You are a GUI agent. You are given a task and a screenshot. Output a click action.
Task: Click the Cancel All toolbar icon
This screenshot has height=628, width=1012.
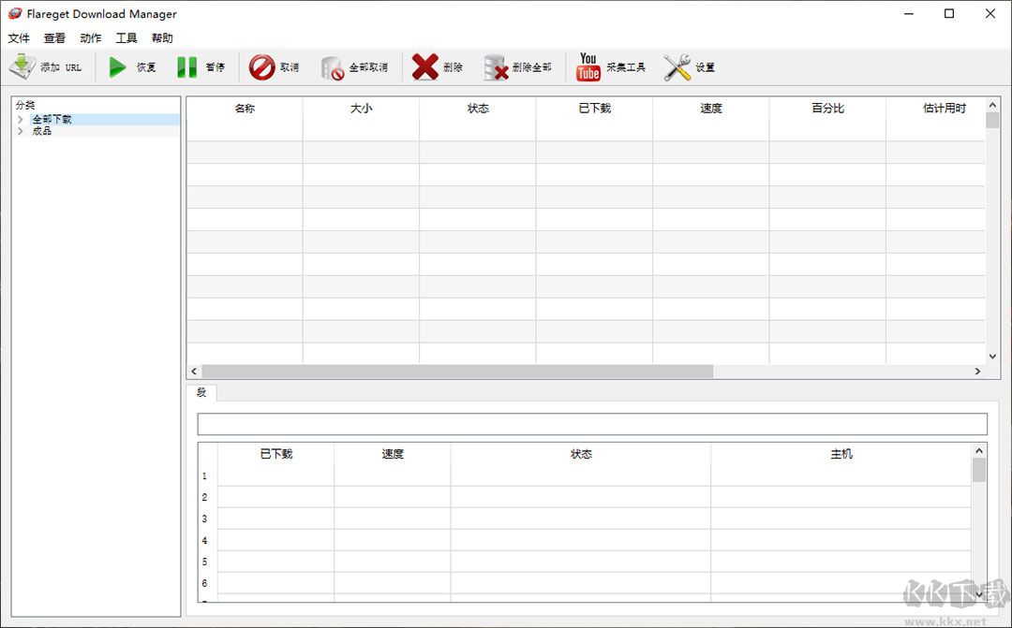click(333, 68)
